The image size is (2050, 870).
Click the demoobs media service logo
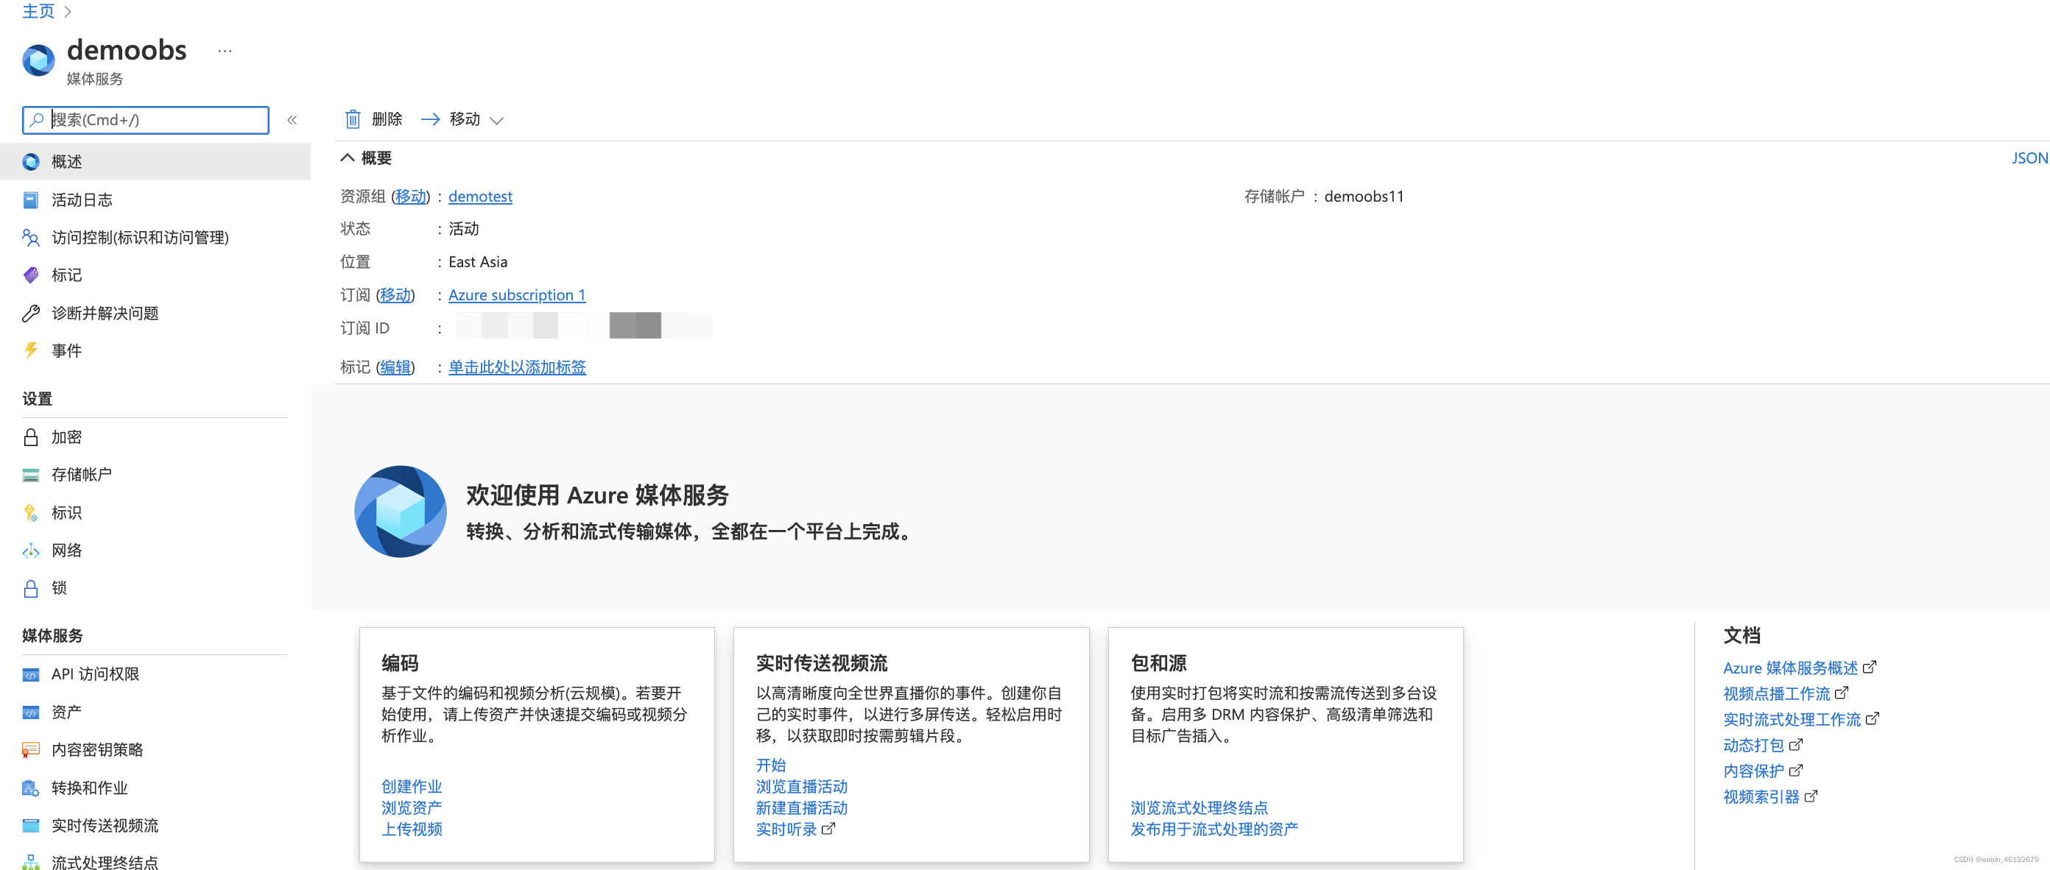click(x=38, y=60)
